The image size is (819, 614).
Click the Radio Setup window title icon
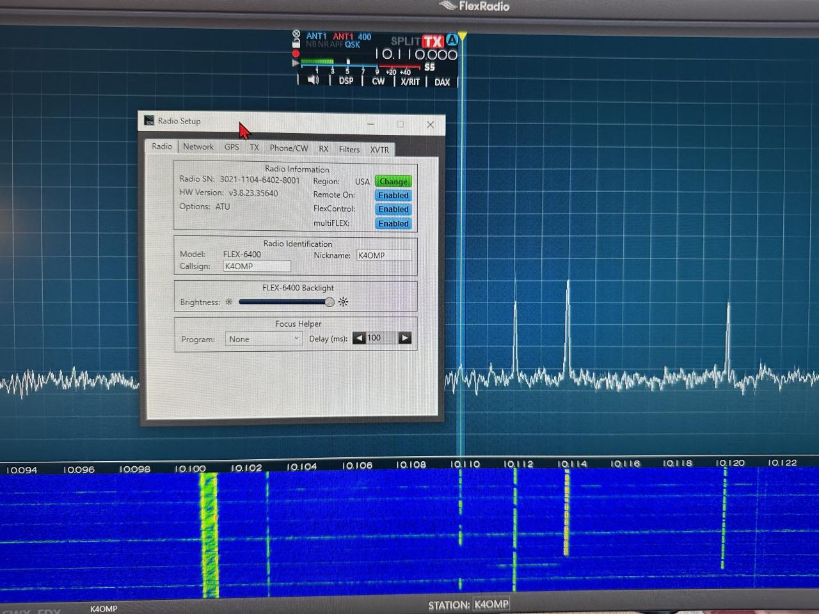149,120
